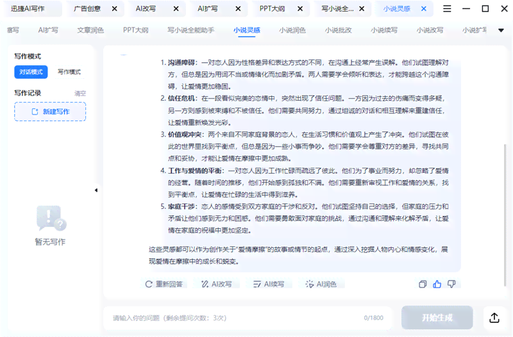
Task: Open the 文章润色 feature
Action: [90, 30]
